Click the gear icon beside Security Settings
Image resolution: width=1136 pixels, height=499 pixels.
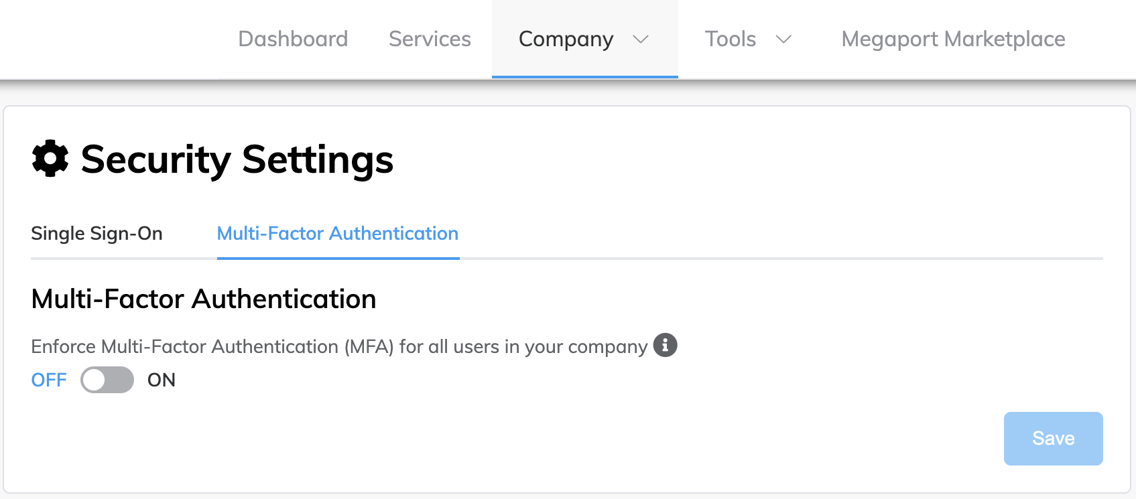tap(50, 159)
